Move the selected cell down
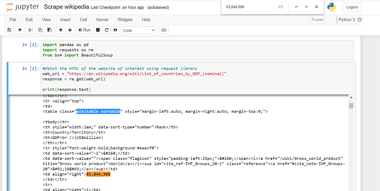Screen dimensions: 380x191 pos(70,30)
